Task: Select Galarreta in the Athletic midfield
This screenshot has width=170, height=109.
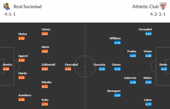Action: (130, 78)
